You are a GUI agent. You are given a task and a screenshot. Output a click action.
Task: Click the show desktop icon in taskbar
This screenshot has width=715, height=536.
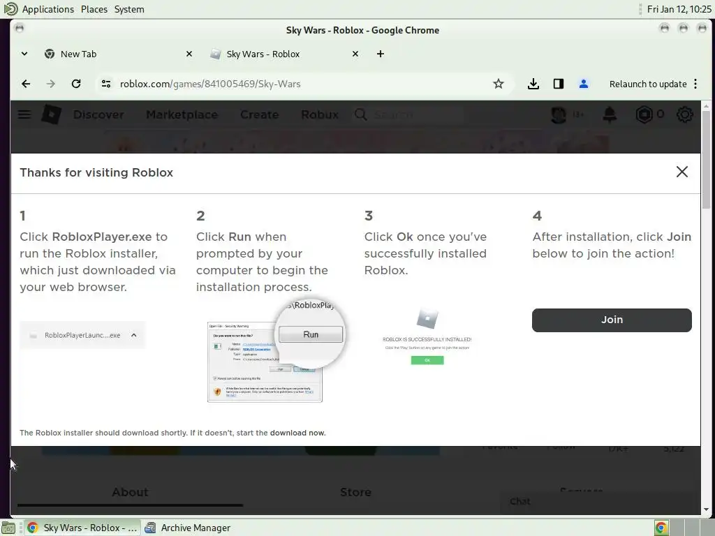click(8, 528)
